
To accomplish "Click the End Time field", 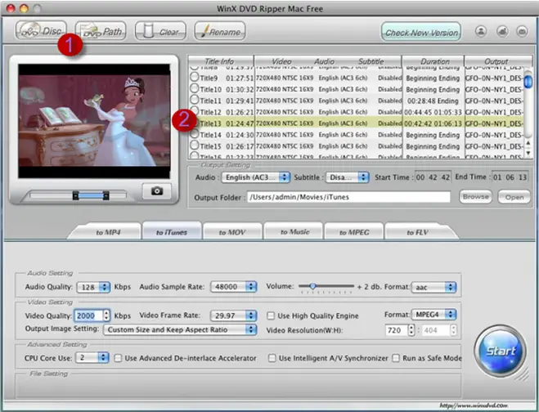I will (510, 177).
